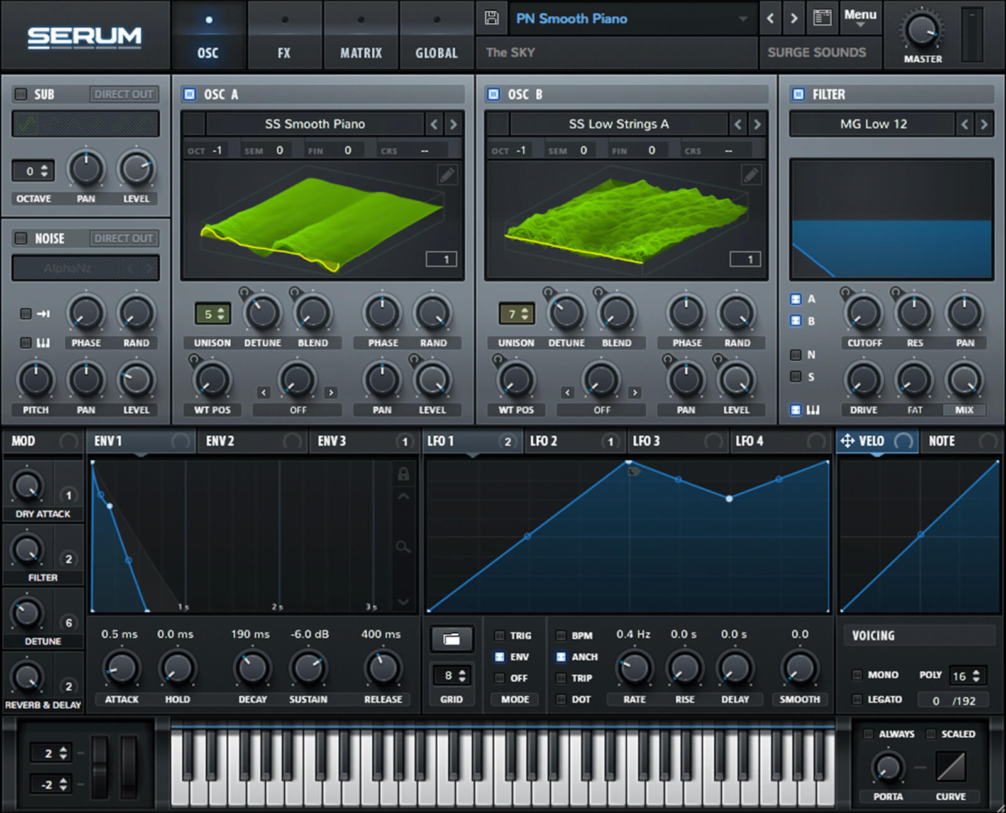
Task: Click the filter MIX label button
Action: coord(964,410)
